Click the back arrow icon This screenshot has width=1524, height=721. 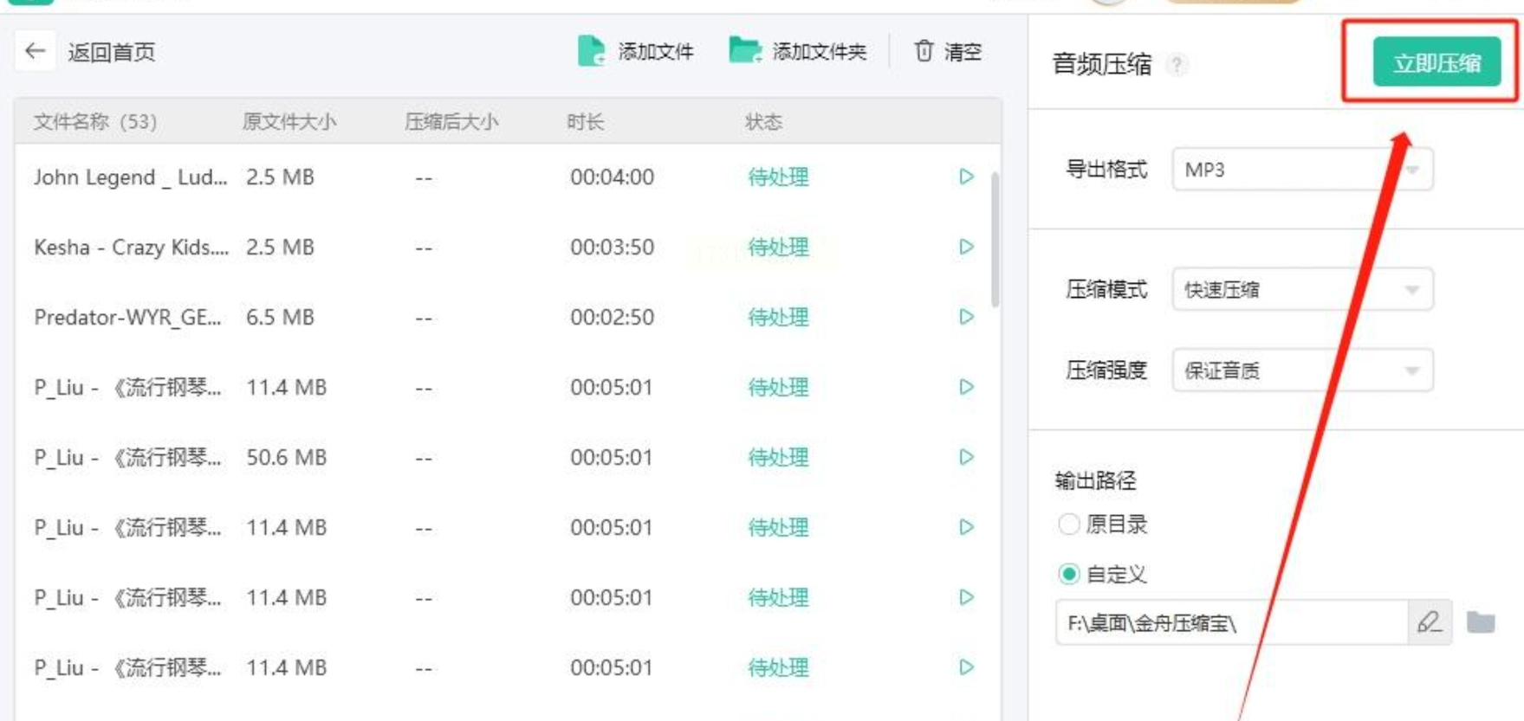pos(35,51)
